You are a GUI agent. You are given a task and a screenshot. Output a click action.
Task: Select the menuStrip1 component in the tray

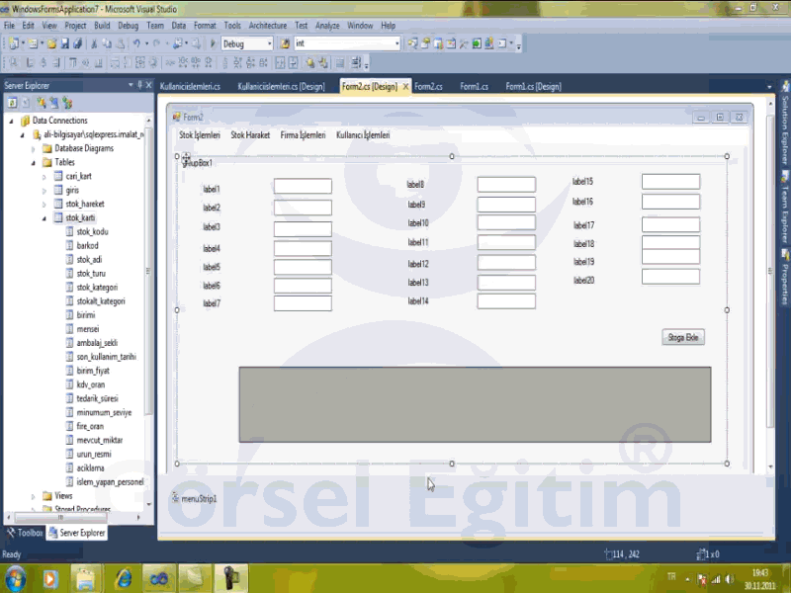(x=195, y=499)
